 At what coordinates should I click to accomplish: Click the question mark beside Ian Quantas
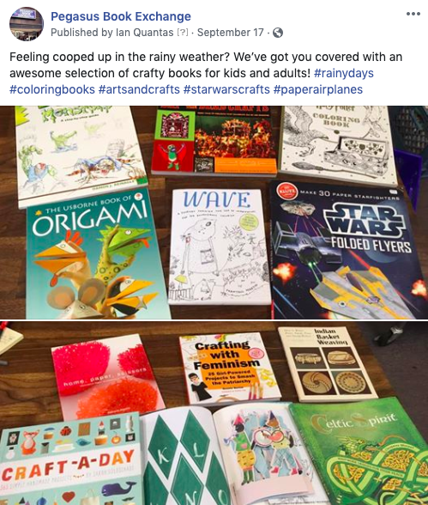(x=183, y=33)
